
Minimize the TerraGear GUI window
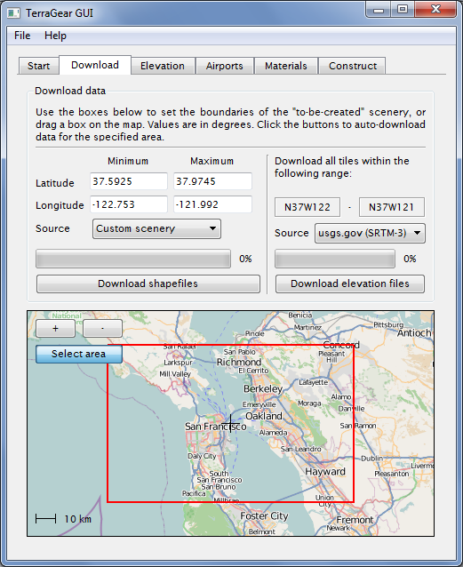[379, 10]
